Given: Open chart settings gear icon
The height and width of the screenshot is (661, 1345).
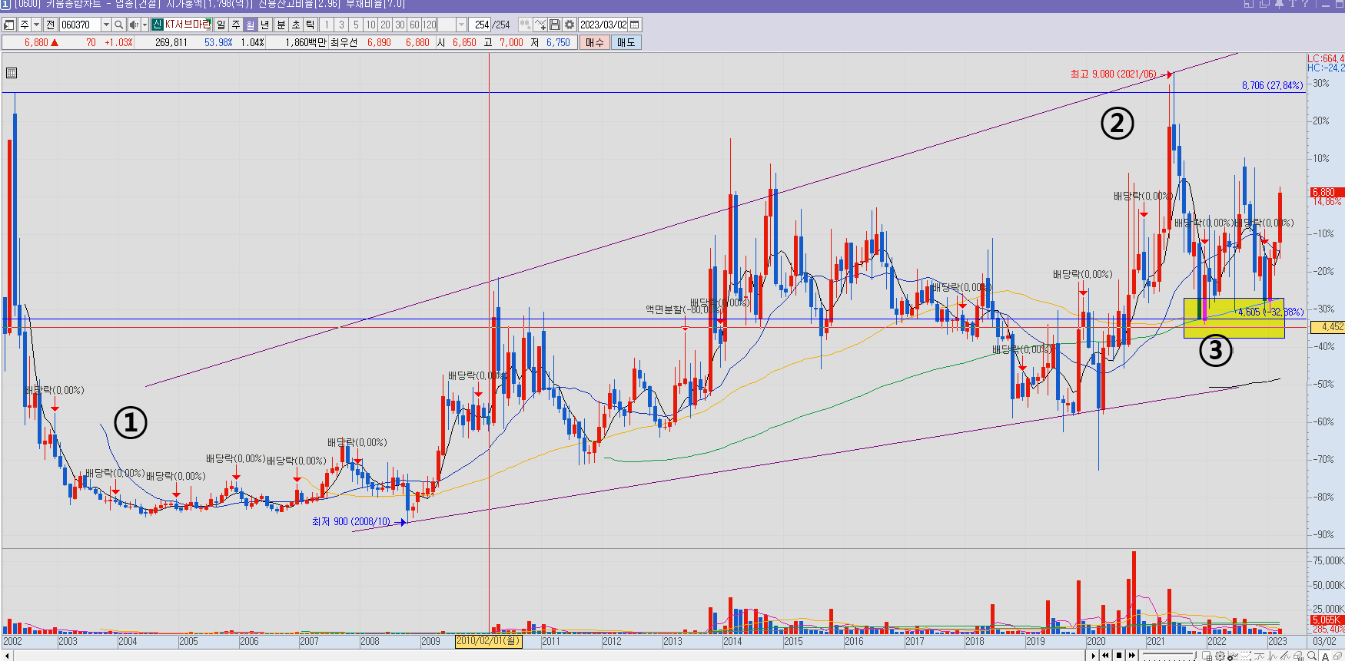Looking at the screenshot, I should tap(569, 25).
